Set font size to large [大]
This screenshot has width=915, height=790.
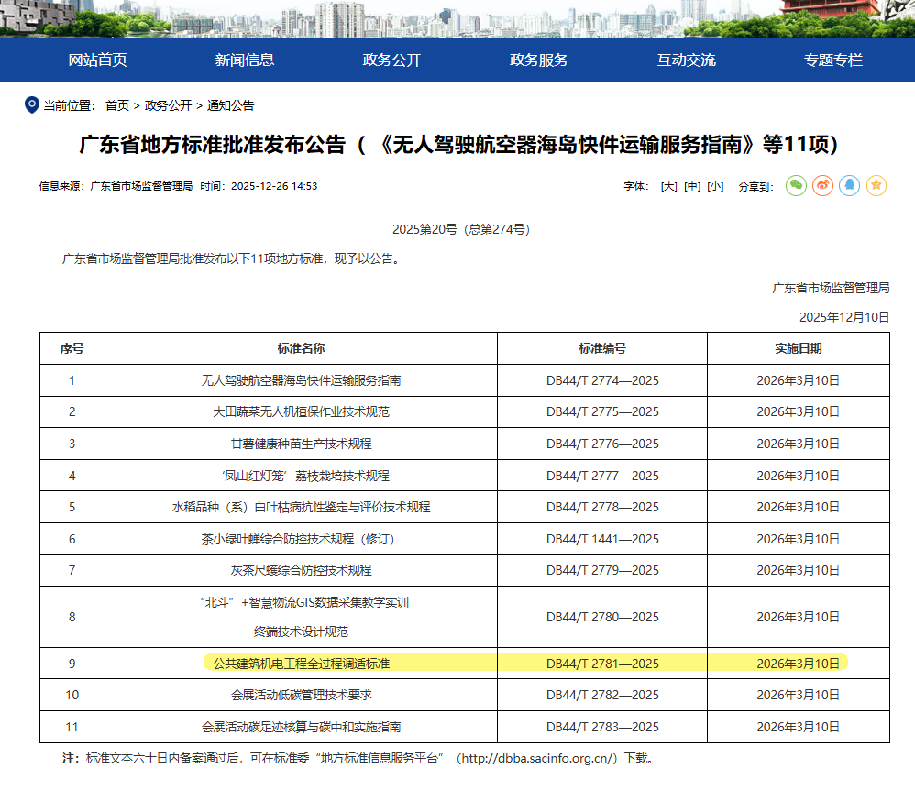pyautogui.click(x=668, y=186)
